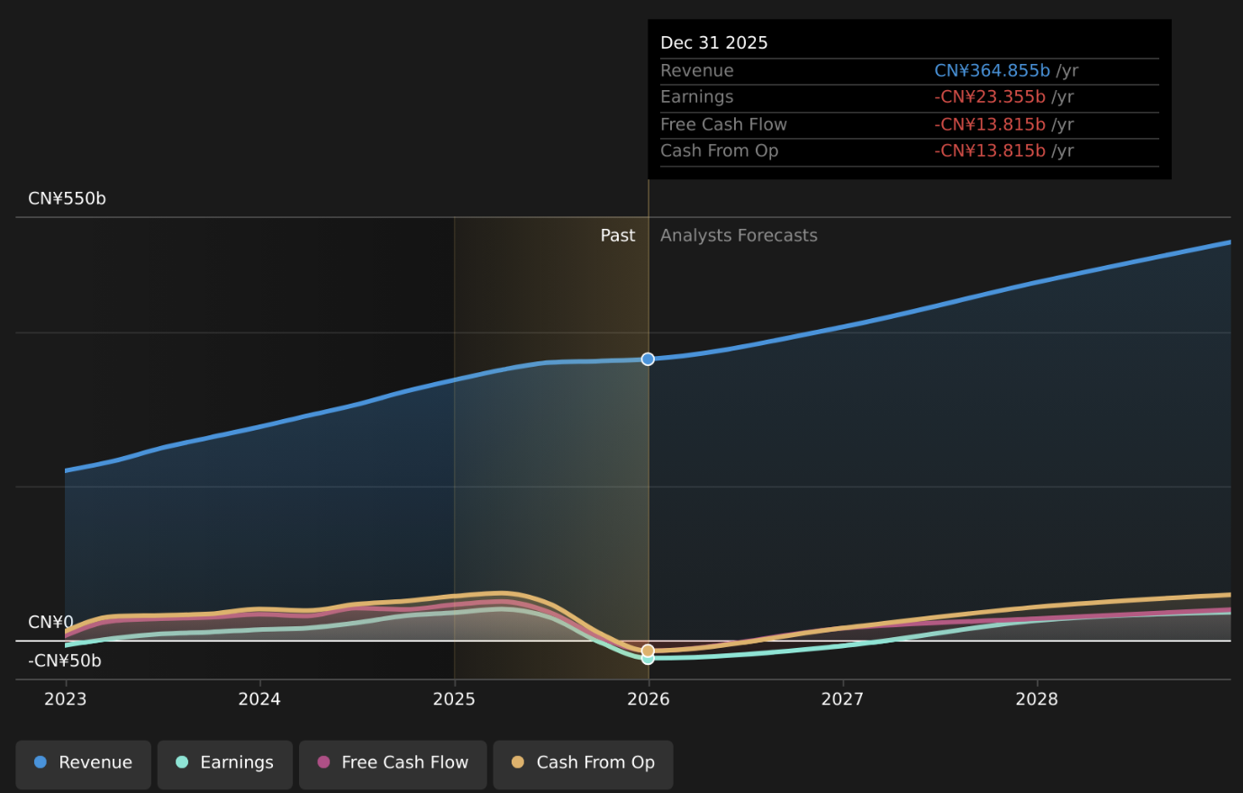
Task: Select the blue Revenue data point marker
Action: pos(648,359)
